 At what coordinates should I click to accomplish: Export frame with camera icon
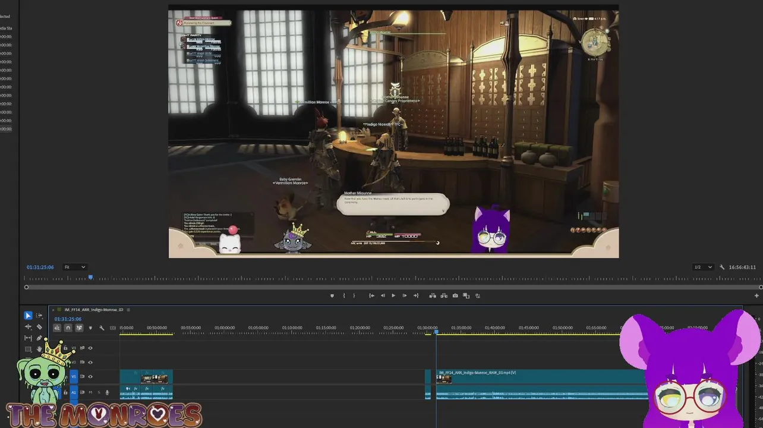(455, 295)
